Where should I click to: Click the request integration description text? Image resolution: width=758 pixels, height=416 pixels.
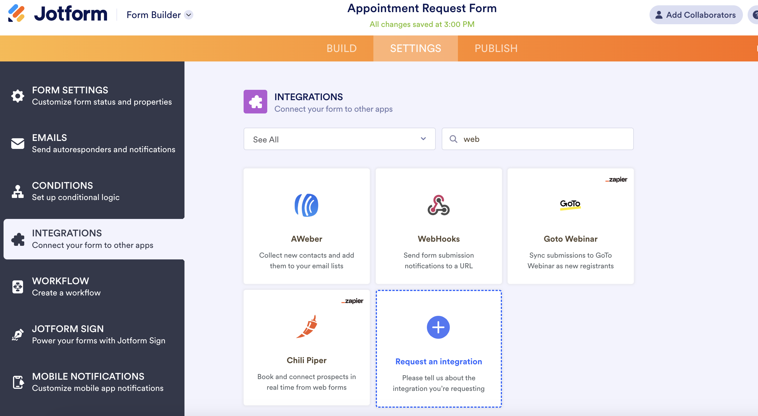tap(439, 383)
